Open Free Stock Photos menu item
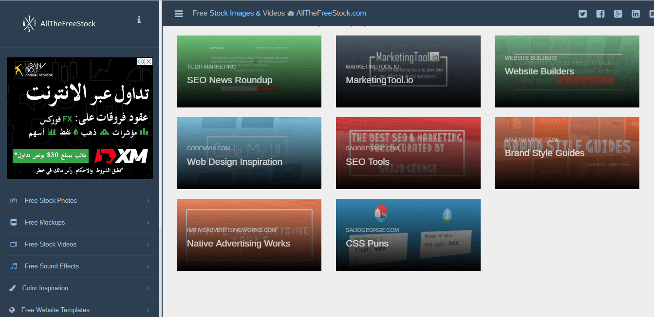Viewport: 654px width, 317px height. point(80,201)
